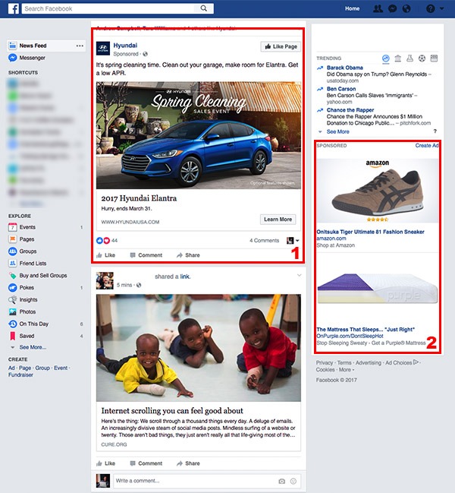The width and height of the screenshot is (455, 493).
Task: Select the Entertainment clapperboard trending icon
Action: [x=434, y=58]
